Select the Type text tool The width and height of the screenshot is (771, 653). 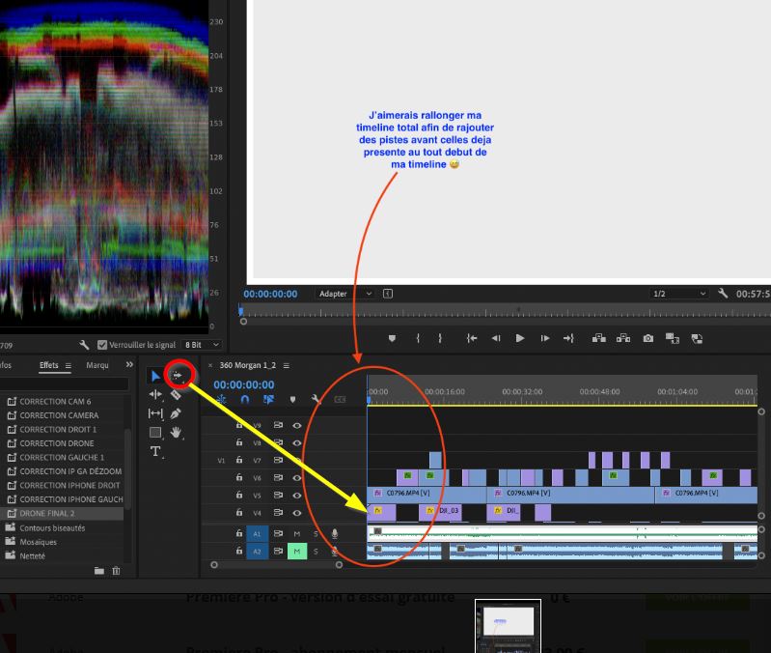[x=155, y=452]
